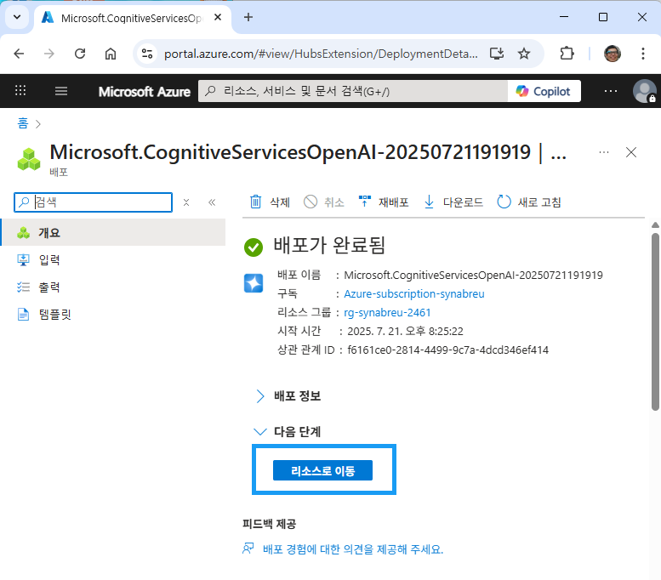Open 배포 경험에 대한 의견 feedback link
This screenshot has width=661, height=580.
point(353,549)
